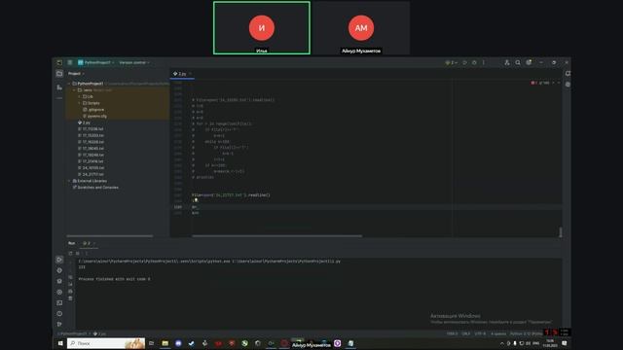Select the AM participant tile
The width and height of the screenshot is (623, 350).
(x=361, y=28)
